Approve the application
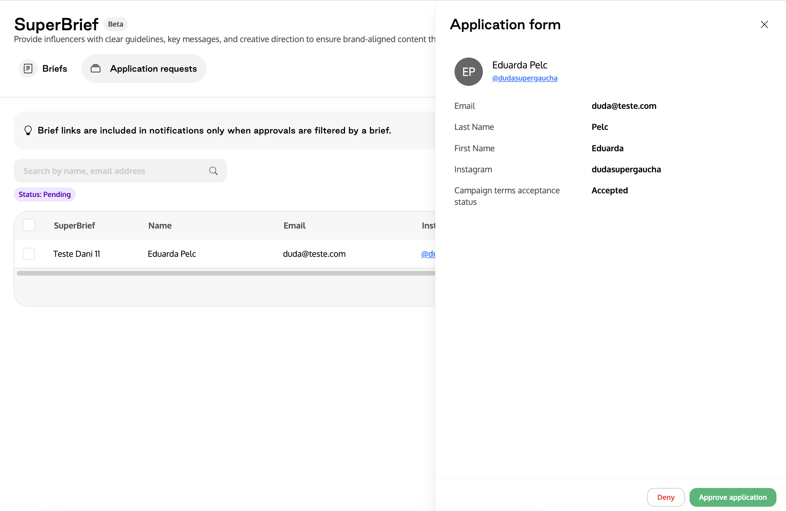Screen dimensions: 786x511 tap(732, 497)
